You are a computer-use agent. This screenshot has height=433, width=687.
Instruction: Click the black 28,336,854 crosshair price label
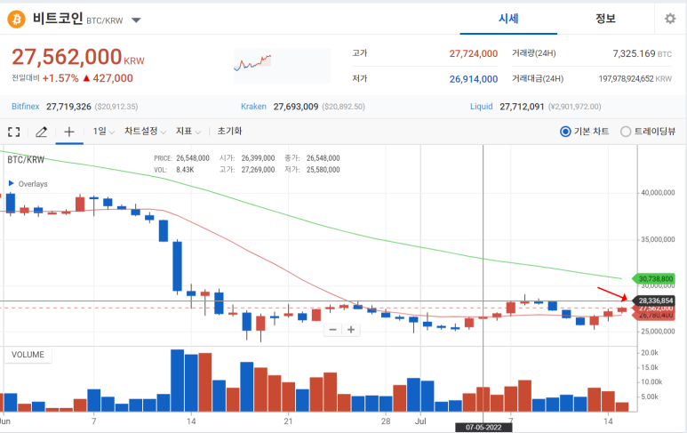(653, 301)
